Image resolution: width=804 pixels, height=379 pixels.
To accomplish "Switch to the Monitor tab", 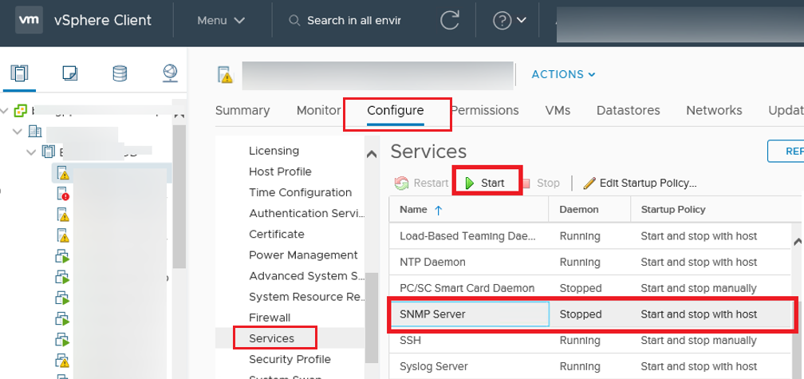I will [319, 110].
